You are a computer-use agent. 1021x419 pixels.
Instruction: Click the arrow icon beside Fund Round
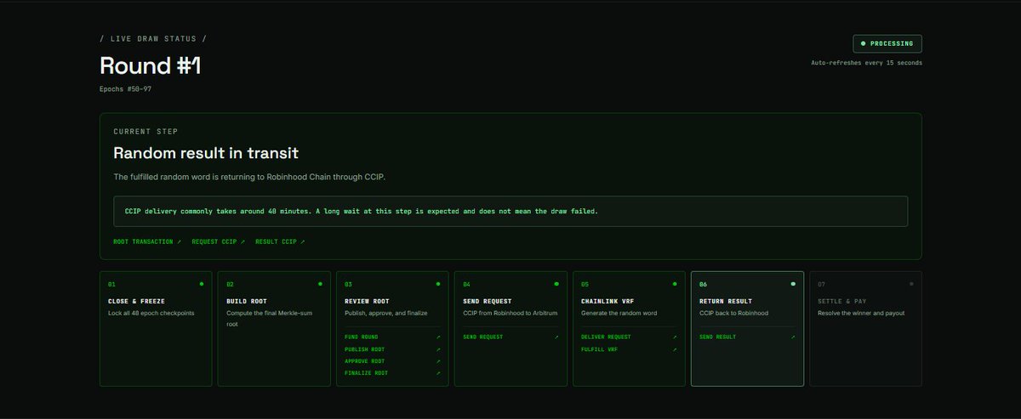438,337
